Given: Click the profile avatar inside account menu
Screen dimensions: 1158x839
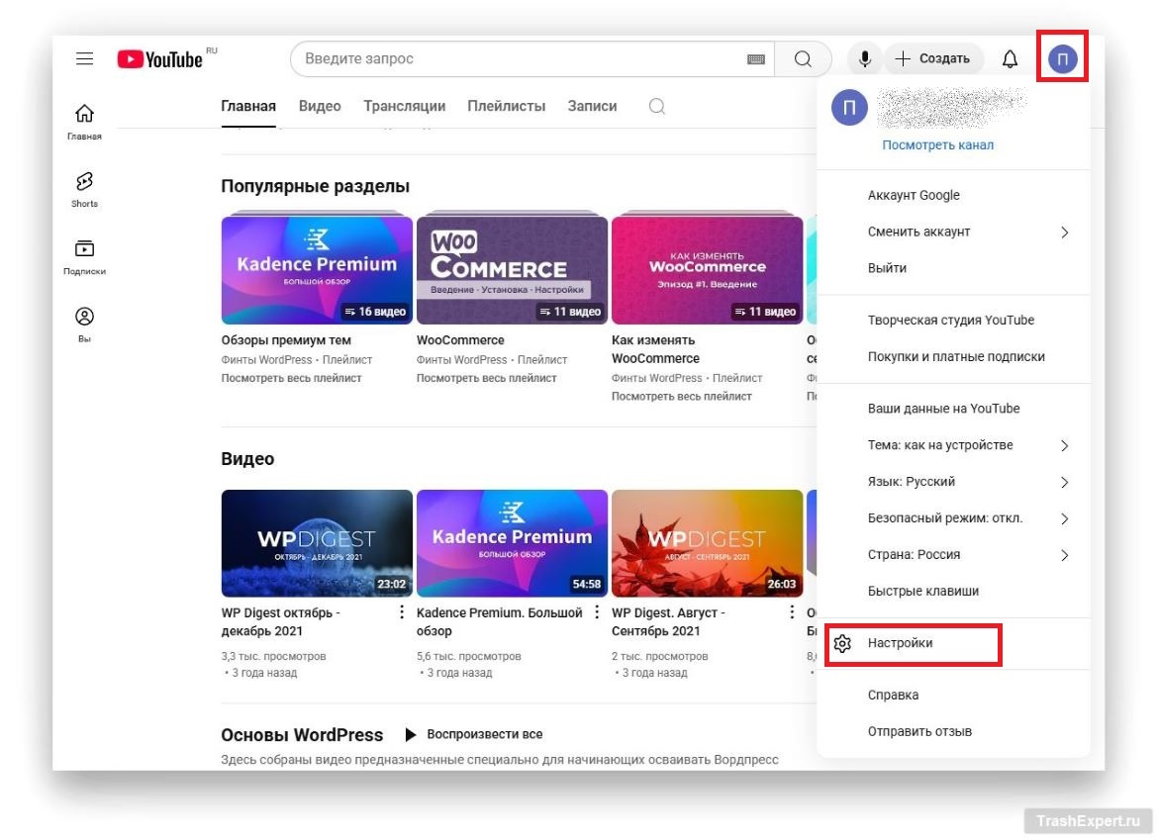Looking at the screenshot, I should pyautogui.click(x=849, y=107).
